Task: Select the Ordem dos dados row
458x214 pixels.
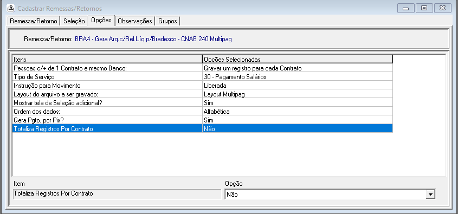Action: click(202, 112)
